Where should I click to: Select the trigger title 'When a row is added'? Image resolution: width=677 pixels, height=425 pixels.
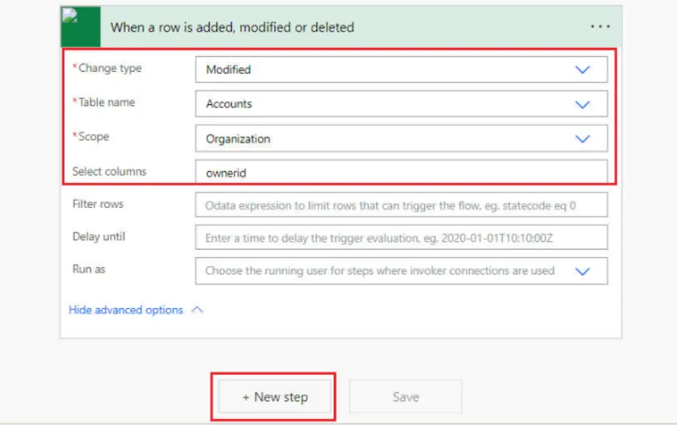[232, 27]
